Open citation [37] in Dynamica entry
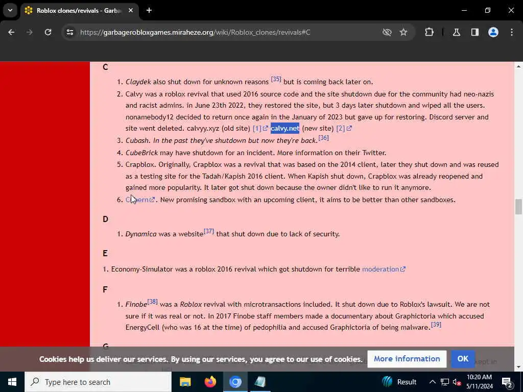Viewport: 523px width, 392px height. (209, 231)
